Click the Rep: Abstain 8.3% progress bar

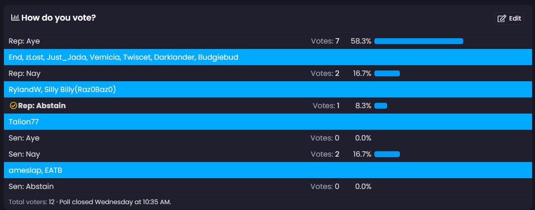(381, 106)
